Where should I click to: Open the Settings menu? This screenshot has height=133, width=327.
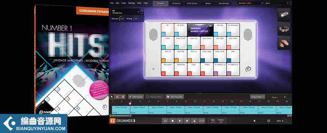(131, 3)
